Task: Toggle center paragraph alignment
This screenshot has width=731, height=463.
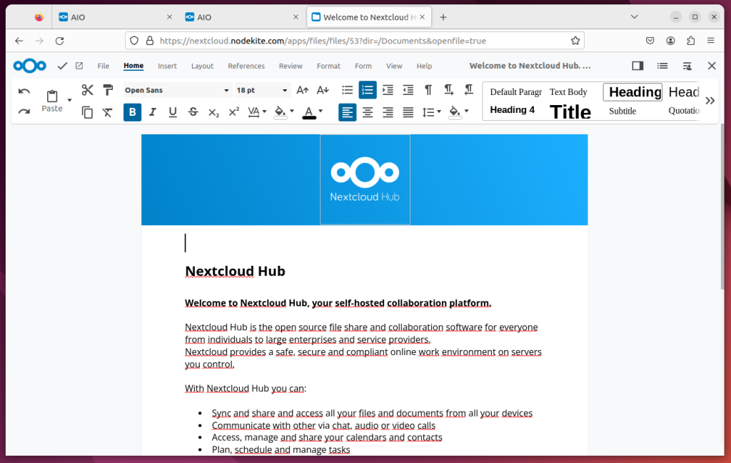Action: (369, 112)
